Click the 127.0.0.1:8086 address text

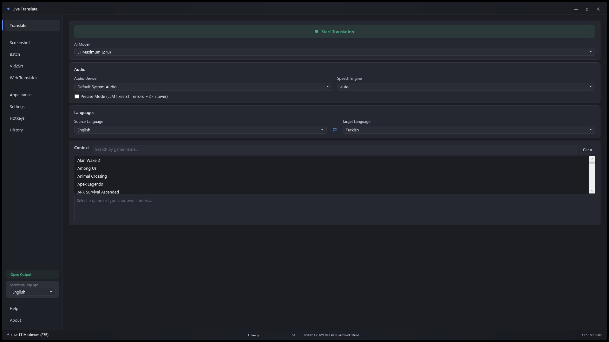(591, 335)
